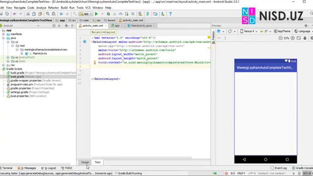313x176 pixels.
Task: Expand the MainActivity tree node
Action: pos(22,53)
